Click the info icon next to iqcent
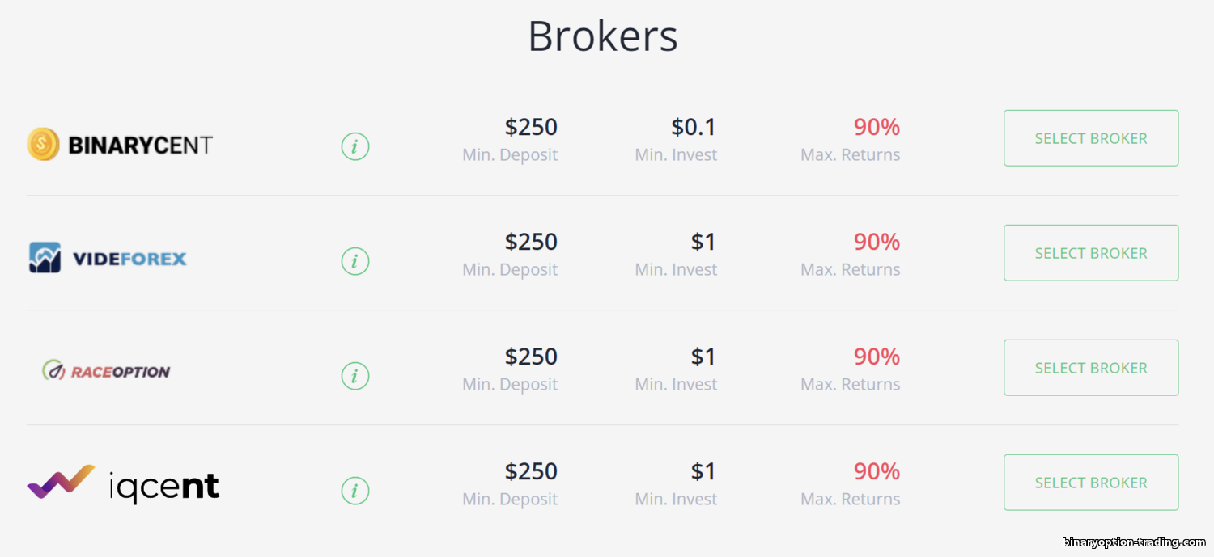The height and width of the screenshot is (557, 1214). click(x=355, y=491)
